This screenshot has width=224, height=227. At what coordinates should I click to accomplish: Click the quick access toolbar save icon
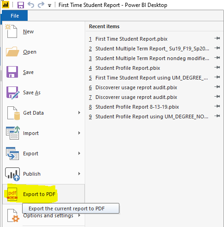(21, 5)
